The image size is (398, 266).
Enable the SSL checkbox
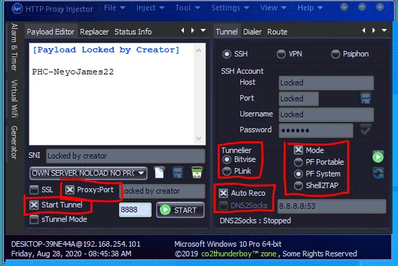pyautogui.click(x=34, y=190)
